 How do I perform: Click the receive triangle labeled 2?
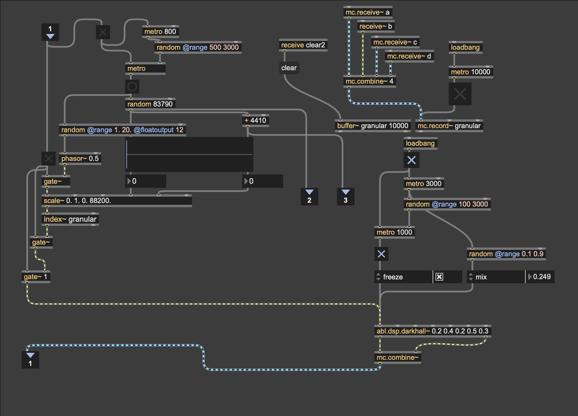tap(309, 196)
